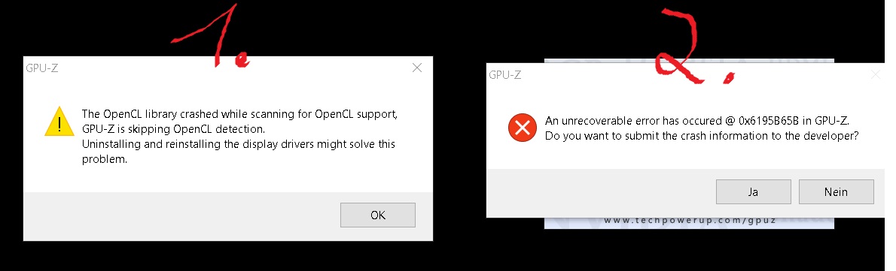
Task: Click the gray footer bar beside OK
Action: coord(181,216)
